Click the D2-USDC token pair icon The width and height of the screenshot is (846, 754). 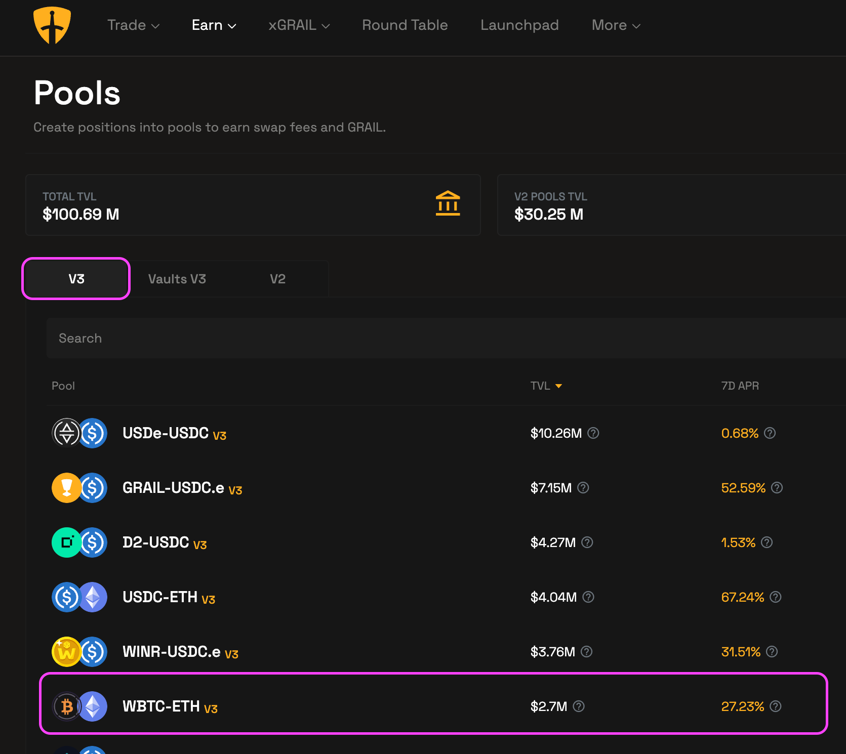click(79, 542)
